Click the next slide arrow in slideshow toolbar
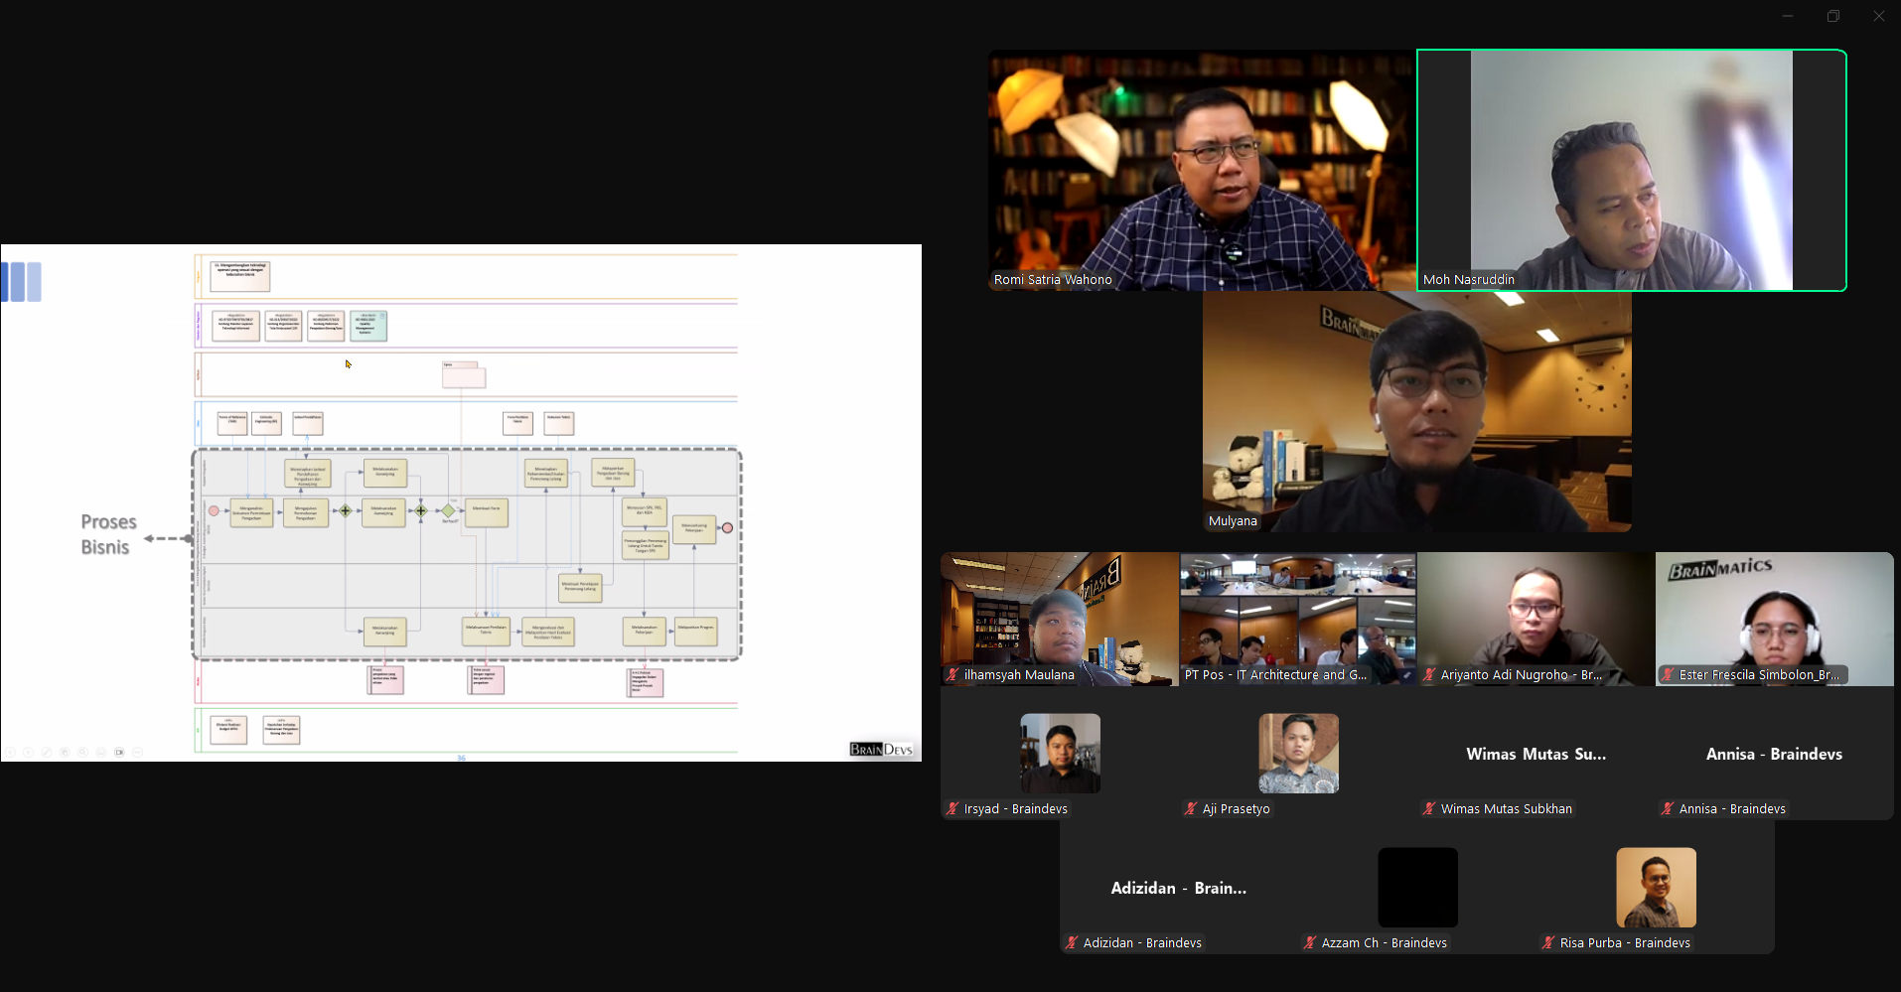The image size is (1901, 992). (28, 753)
